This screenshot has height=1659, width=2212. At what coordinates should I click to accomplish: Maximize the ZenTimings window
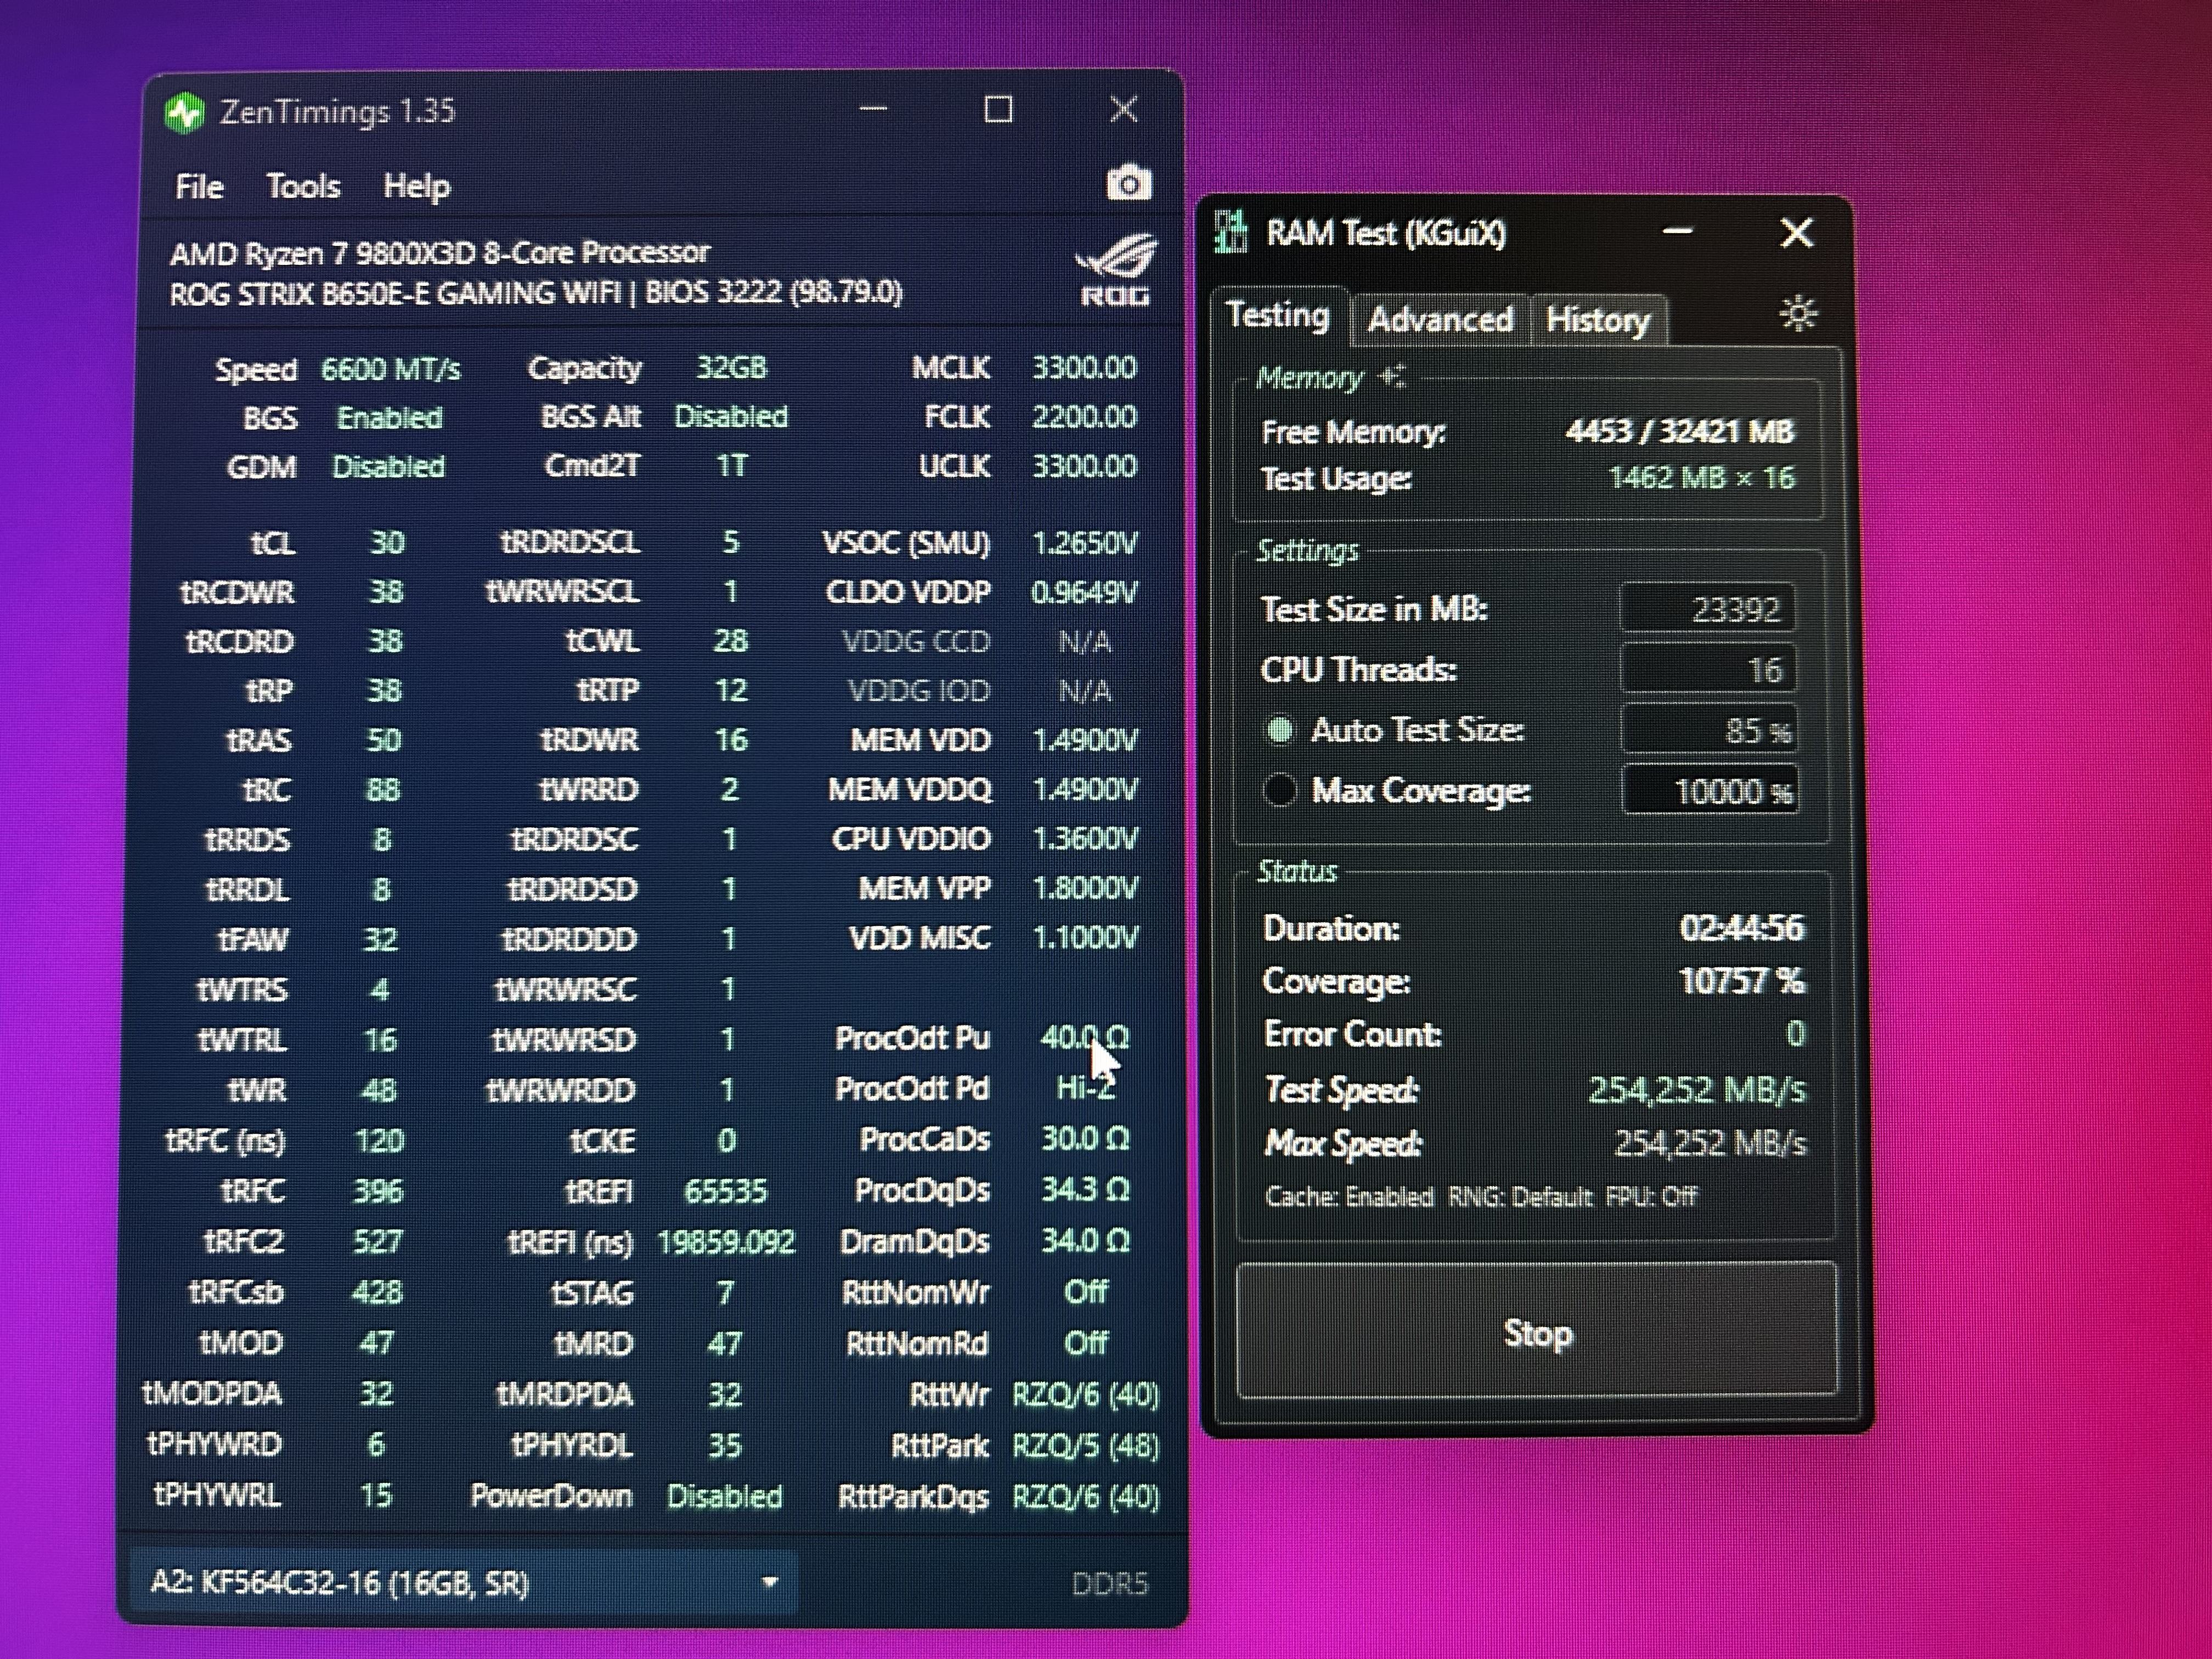[x=998, y=109]
